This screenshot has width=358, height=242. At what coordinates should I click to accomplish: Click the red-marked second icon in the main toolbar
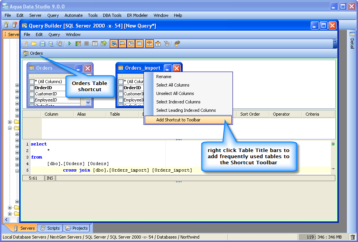[x=15, y=25]
